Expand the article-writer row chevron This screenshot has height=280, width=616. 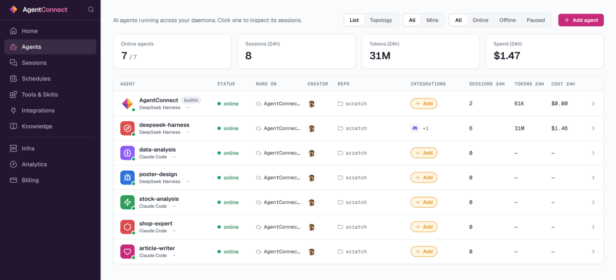tap(593, 252)
